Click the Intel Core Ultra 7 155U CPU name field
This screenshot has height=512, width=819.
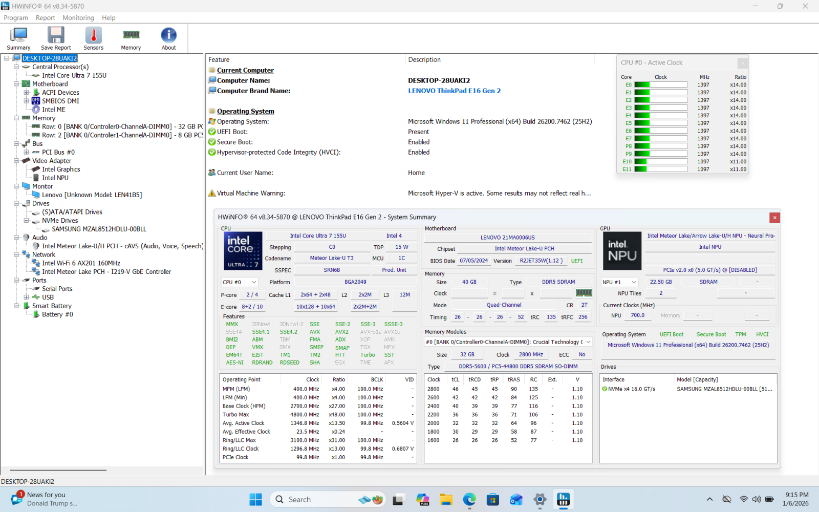[318, 236]
